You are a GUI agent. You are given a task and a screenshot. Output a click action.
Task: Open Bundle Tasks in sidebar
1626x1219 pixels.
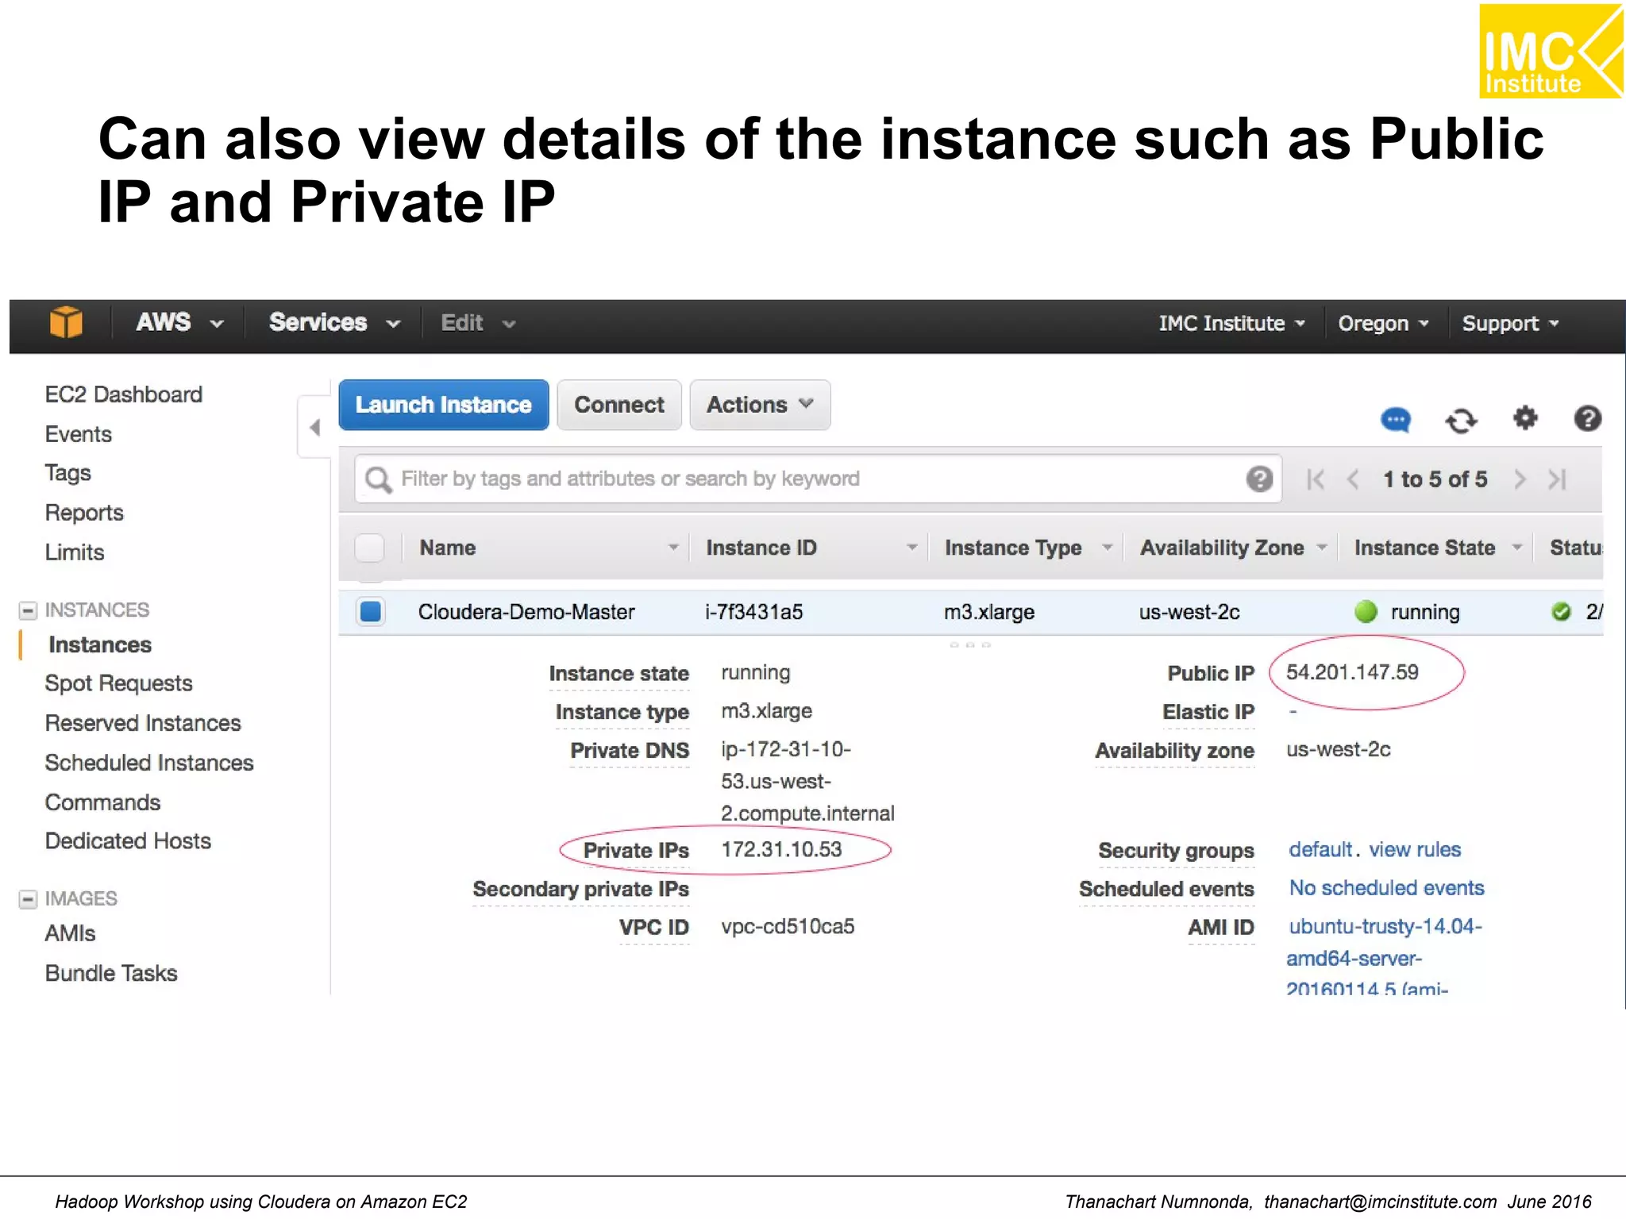coord(111,973)
